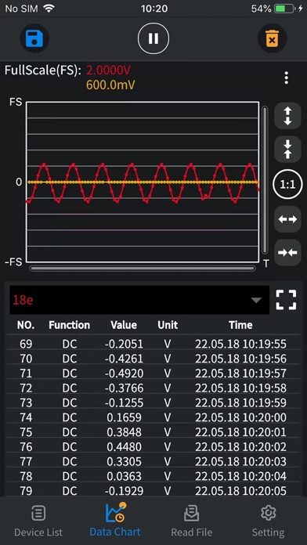Select the Data Chart tab
The height and width of the screenshot is (545, 307).
coord(115,520)
